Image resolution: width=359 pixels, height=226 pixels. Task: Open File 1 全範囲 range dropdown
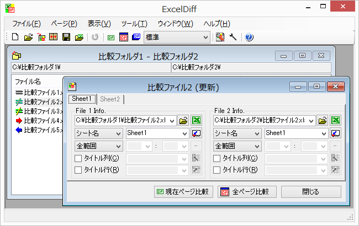click(99, 146)
